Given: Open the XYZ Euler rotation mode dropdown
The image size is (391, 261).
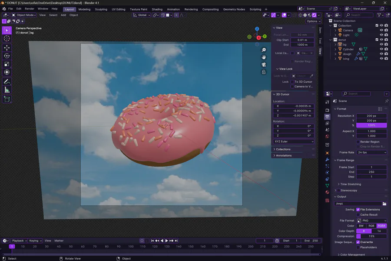Looking at the screenshot, I should tap(294, 141).
